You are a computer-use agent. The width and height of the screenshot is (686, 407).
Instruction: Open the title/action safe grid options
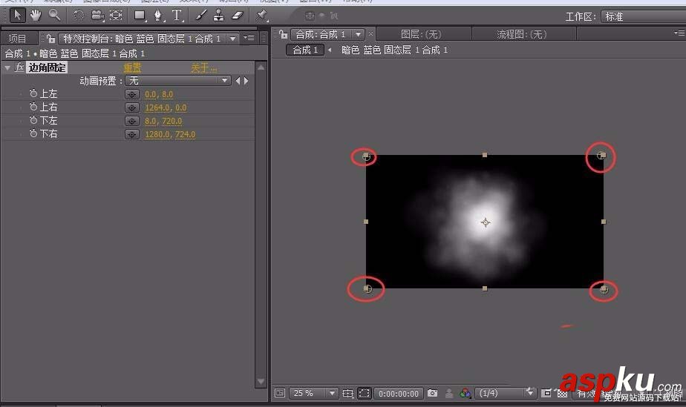pyautogui.click(x=347, y=394)
